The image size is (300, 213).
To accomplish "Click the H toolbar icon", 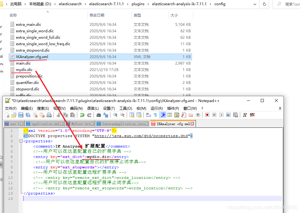I will [x=245, y=115].
